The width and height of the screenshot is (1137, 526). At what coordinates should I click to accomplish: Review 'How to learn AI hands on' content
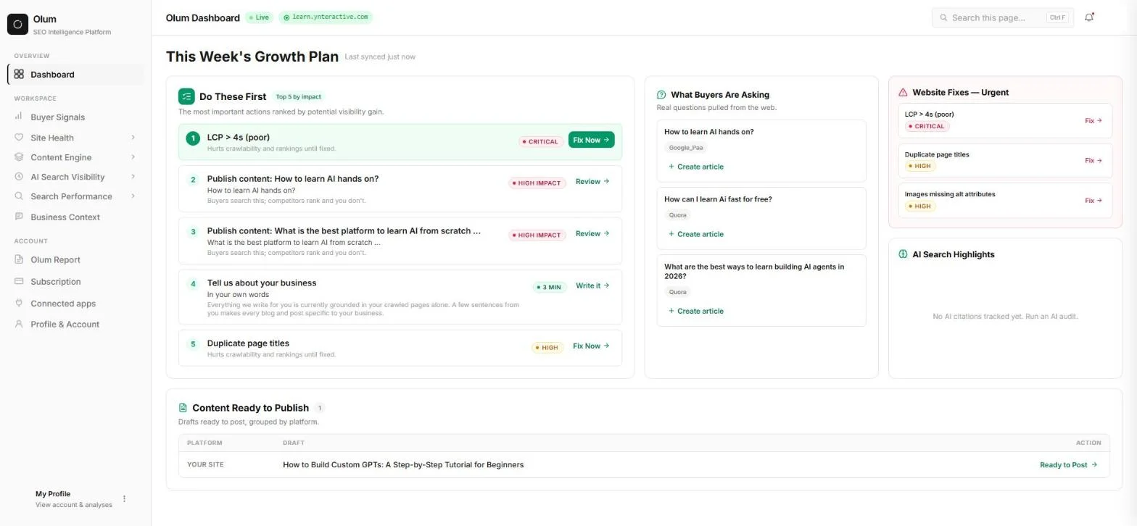click(x=592, y=182)
